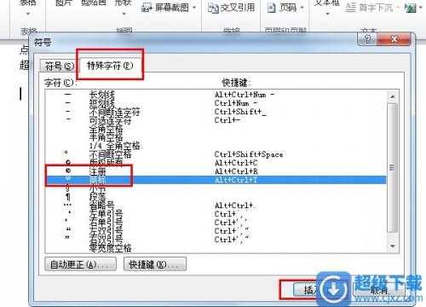Choose the 左单引号 row
The image size is (426, 307).
point(216,214)
